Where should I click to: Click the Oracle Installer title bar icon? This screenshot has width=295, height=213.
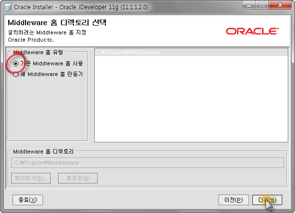[x=8, y=7]
